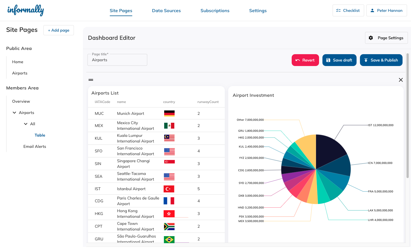411x248 pixels.
Task: Click the informally logo
Action: (x=25, y=10)
